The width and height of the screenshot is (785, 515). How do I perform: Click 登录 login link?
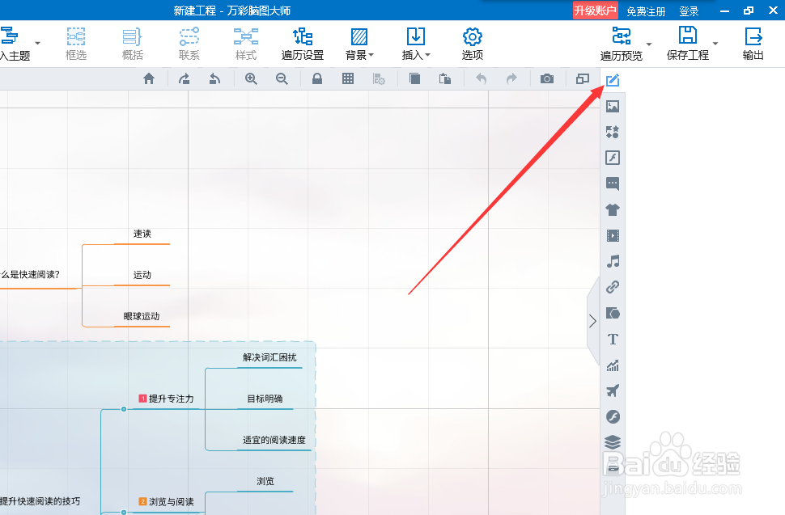click(689, 11)
